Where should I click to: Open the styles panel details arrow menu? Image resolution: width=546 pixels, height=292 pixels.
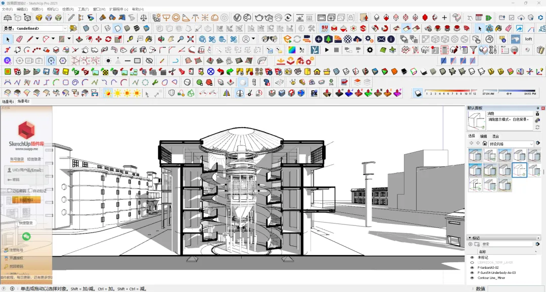click(x=537, y=143)
